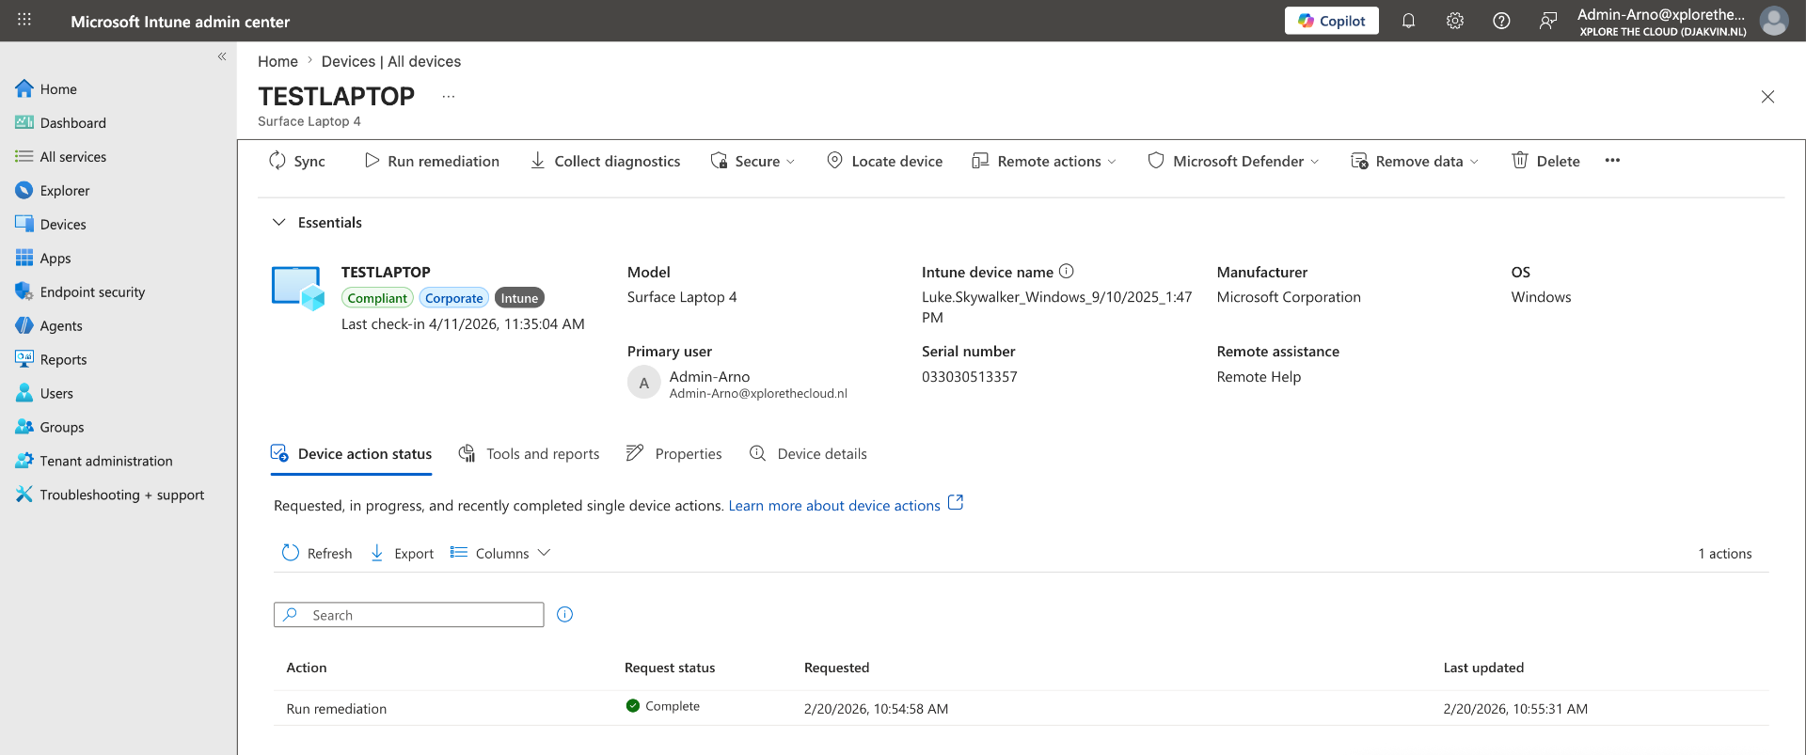
Task: Select the Run remediation action row
Action: coord(1021,709)
